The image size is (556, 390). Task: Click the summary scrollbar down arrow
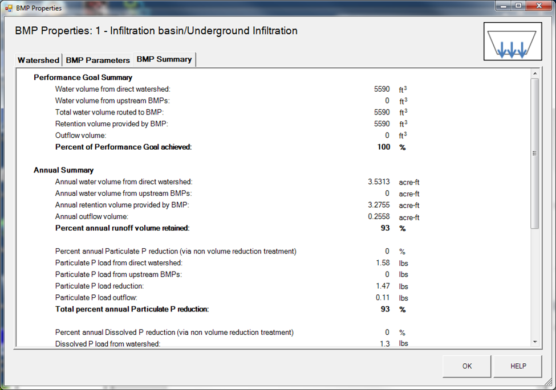534,342
